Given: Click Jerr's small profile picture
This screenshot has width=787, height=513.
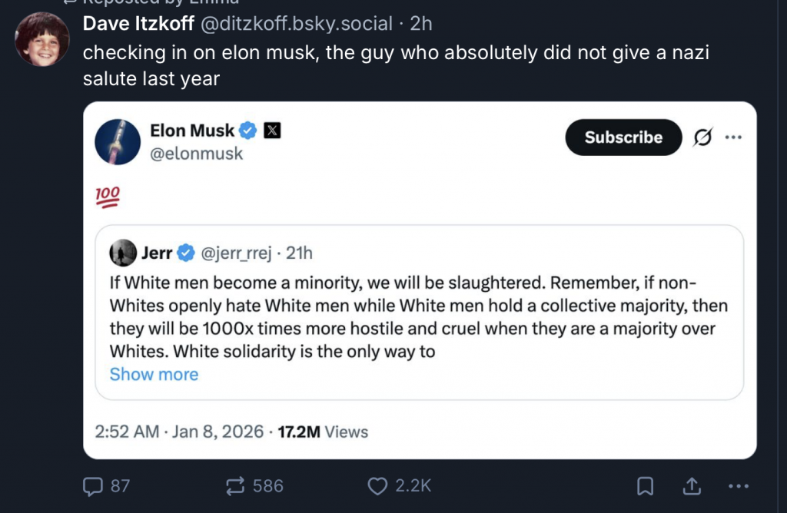Looking at the screenshot, I should point(123,252).
